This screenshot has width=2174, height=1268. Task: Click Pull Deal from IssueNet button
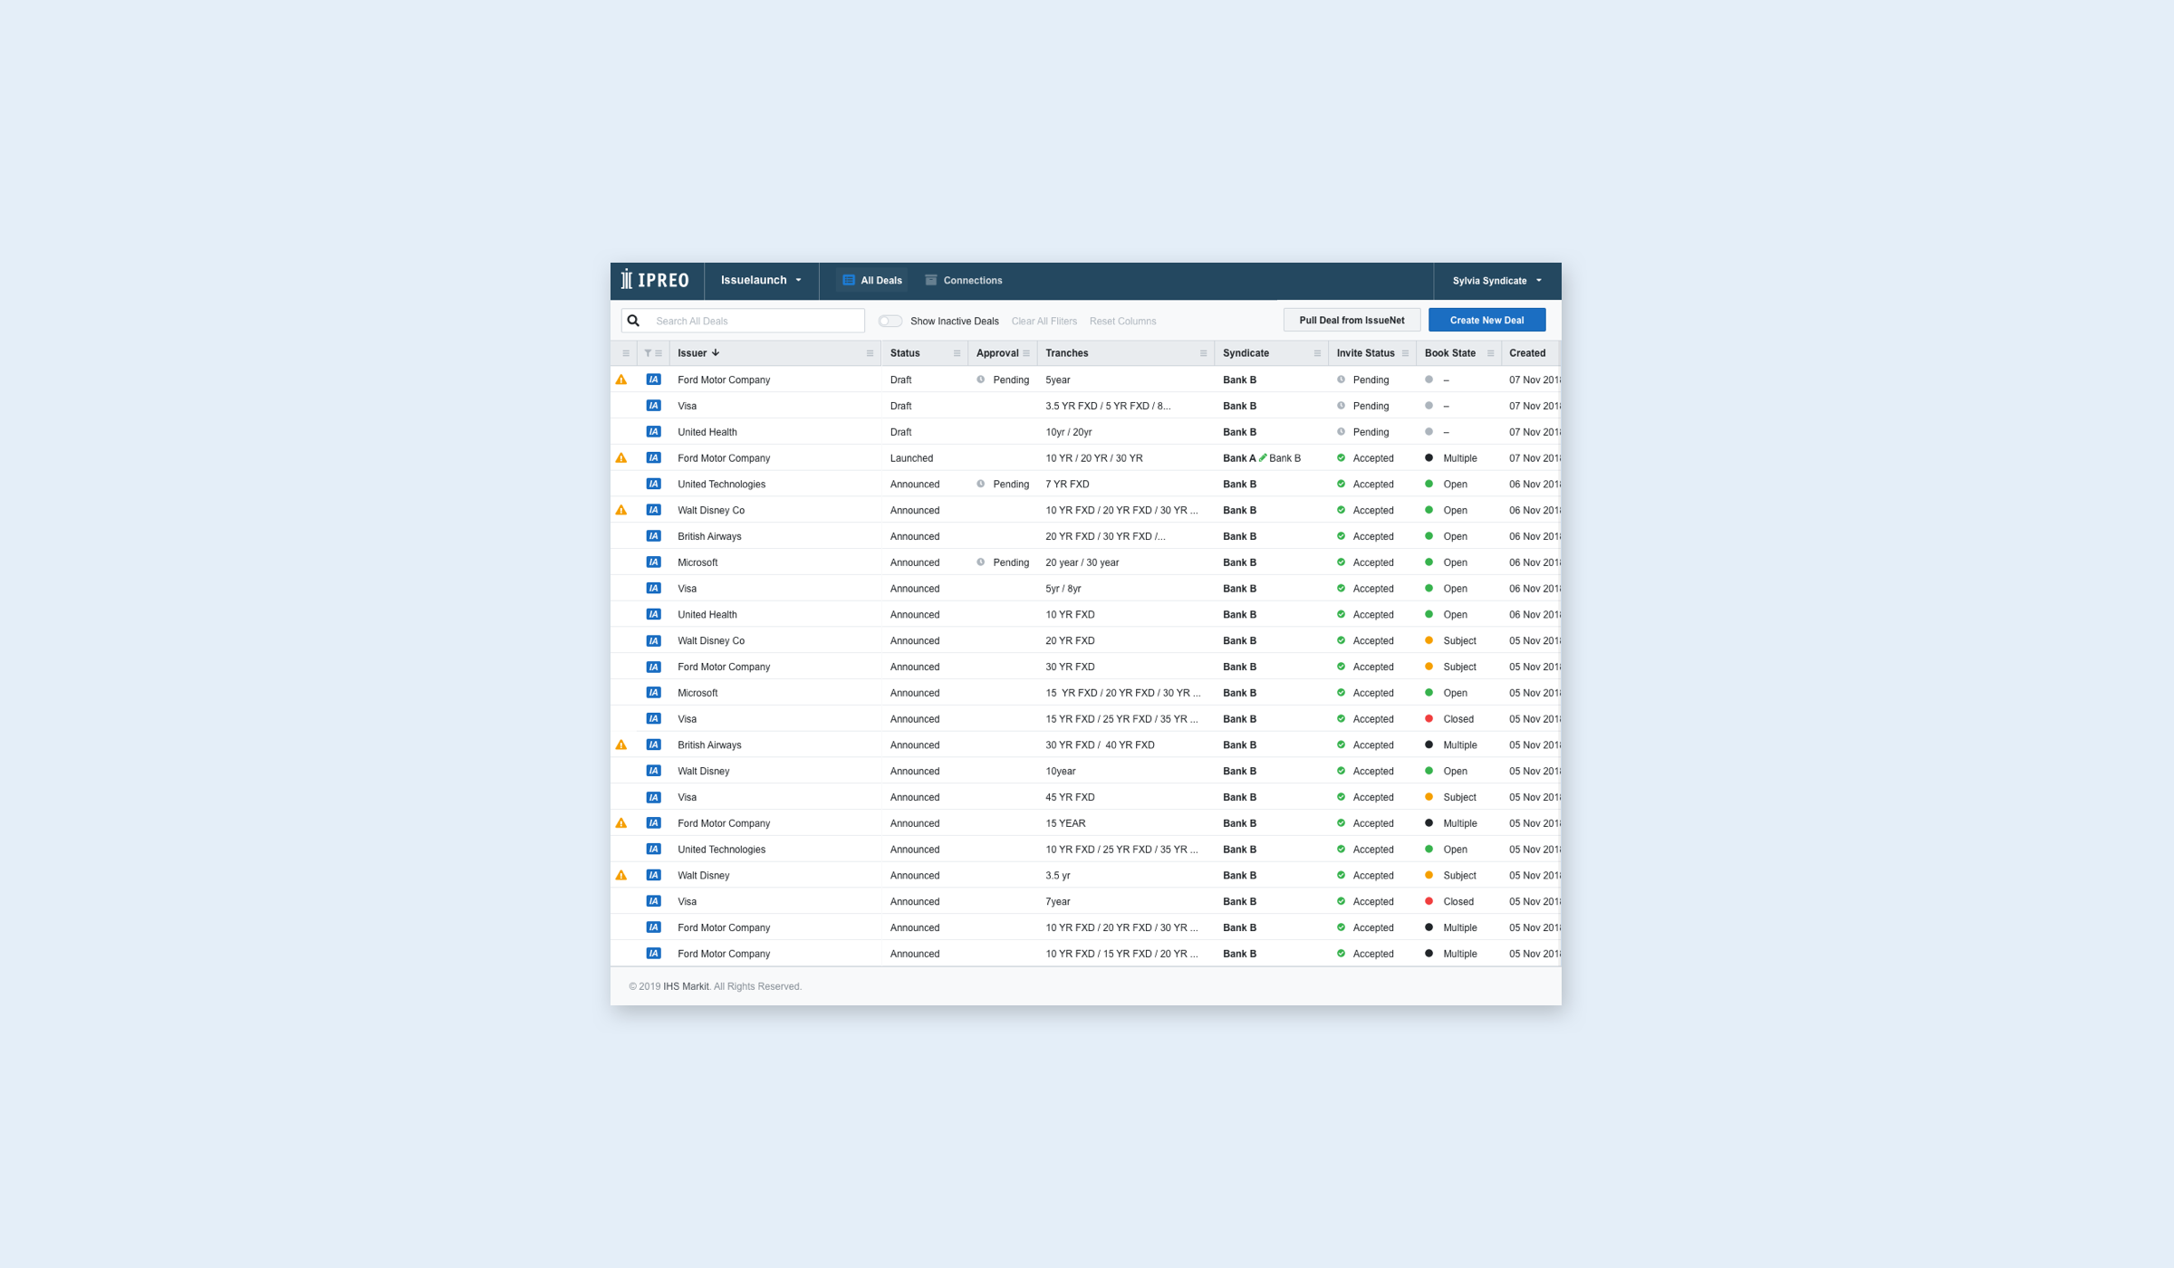pos(1352,320)
